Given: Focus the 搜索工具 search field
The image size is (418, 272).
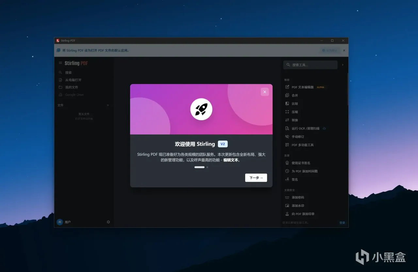Looking at the screenshot, I should 310,65.
